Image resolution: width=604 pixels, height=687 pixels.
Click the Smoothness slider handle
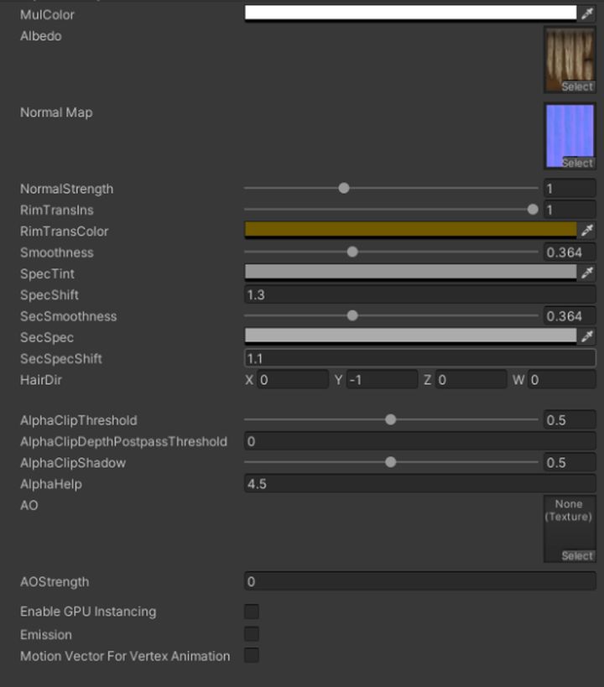pyautogui.click(x=352, y=252)
